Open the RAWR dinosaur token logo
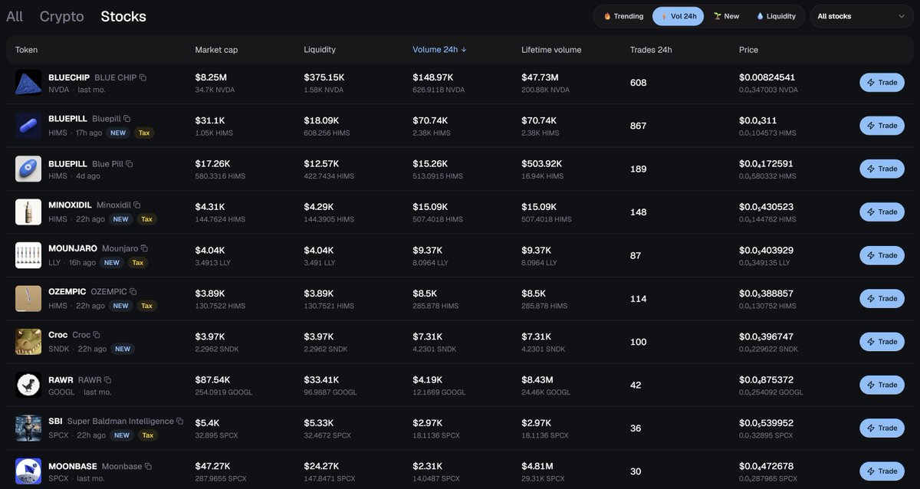 tap(28, 385)
